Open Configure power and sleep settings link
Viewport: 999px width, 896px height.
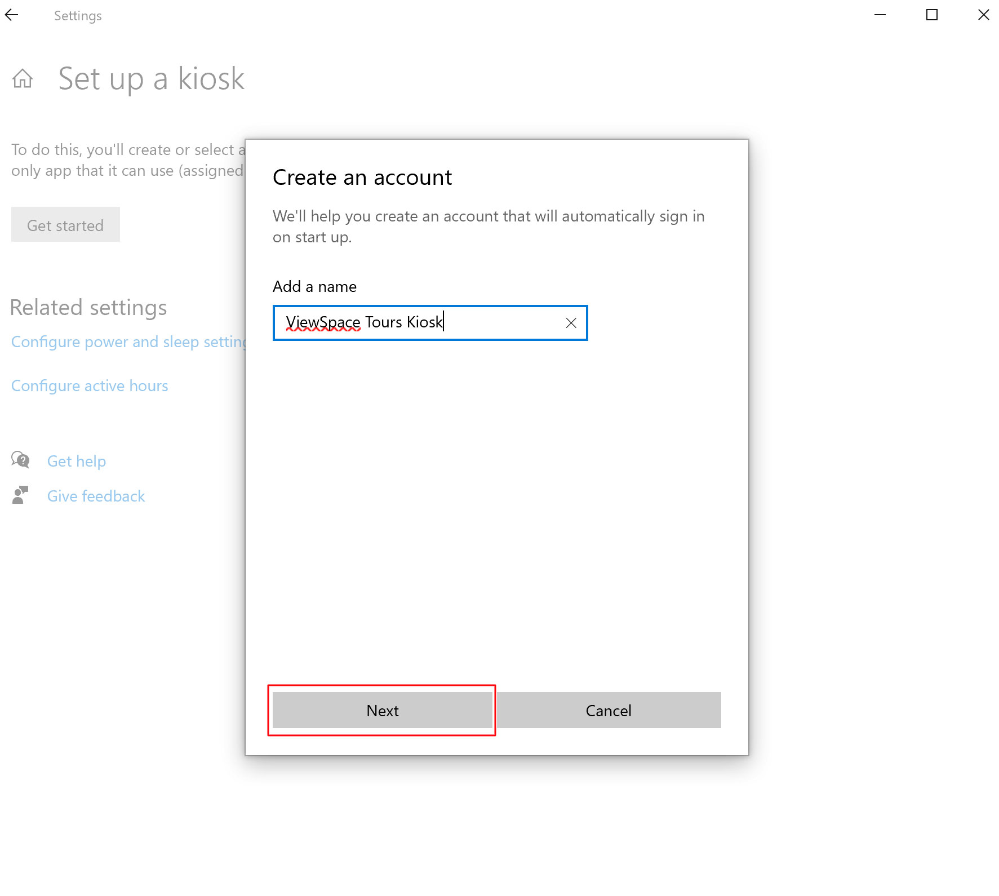tap(128, 342)
